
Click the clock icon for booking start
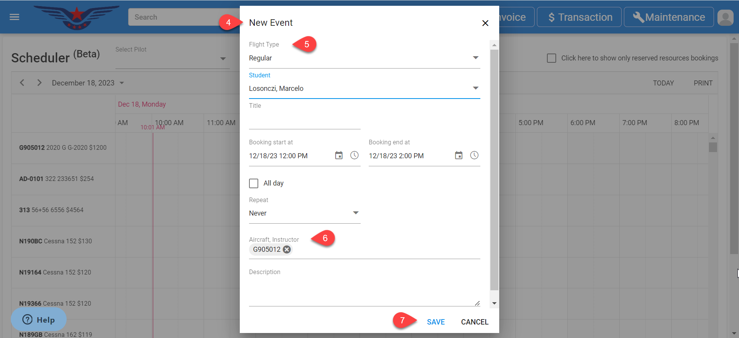354,155
